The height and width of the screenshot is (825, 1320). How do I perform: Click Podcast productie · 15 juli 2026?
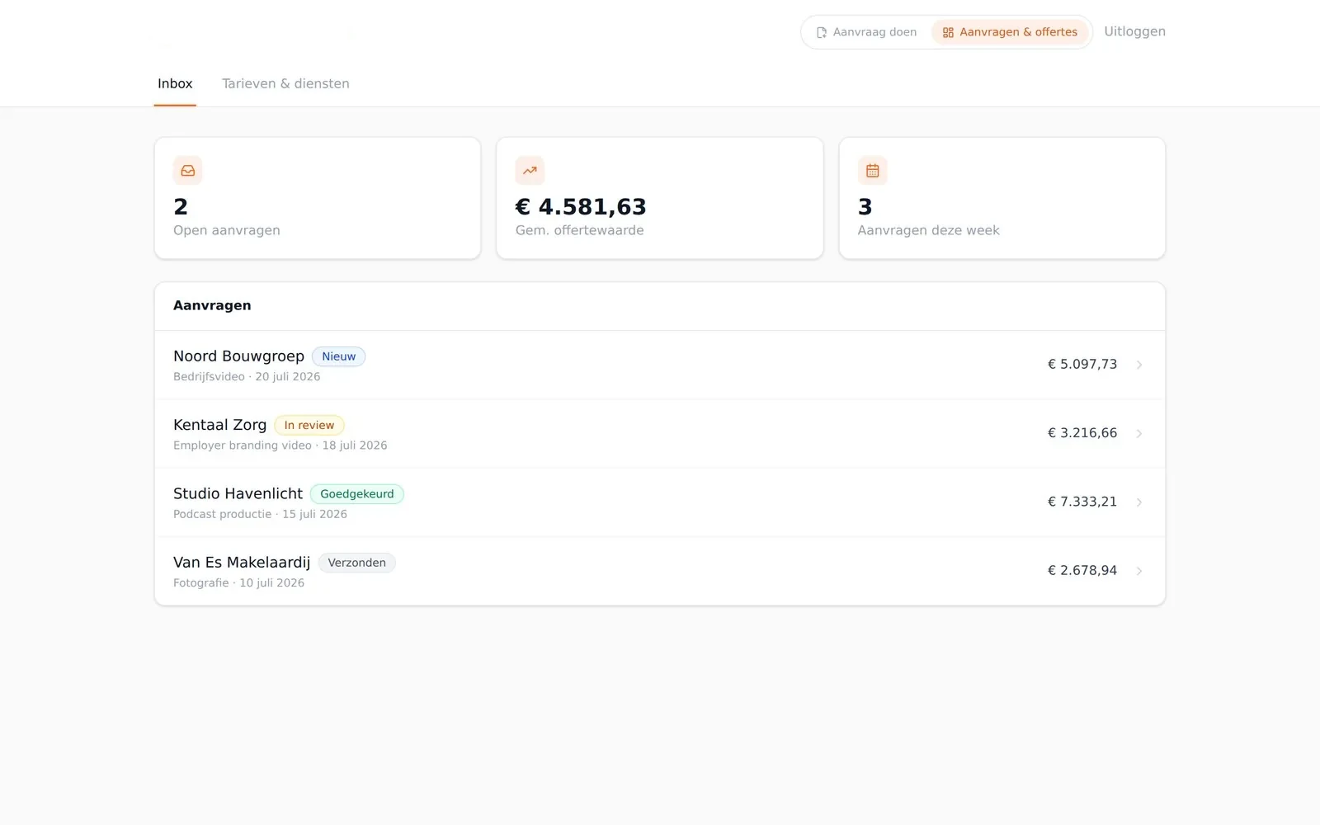coord(260,514)
